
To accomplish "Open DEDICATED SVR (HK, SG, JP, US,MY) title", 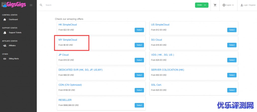I will [x=81, y=70].
